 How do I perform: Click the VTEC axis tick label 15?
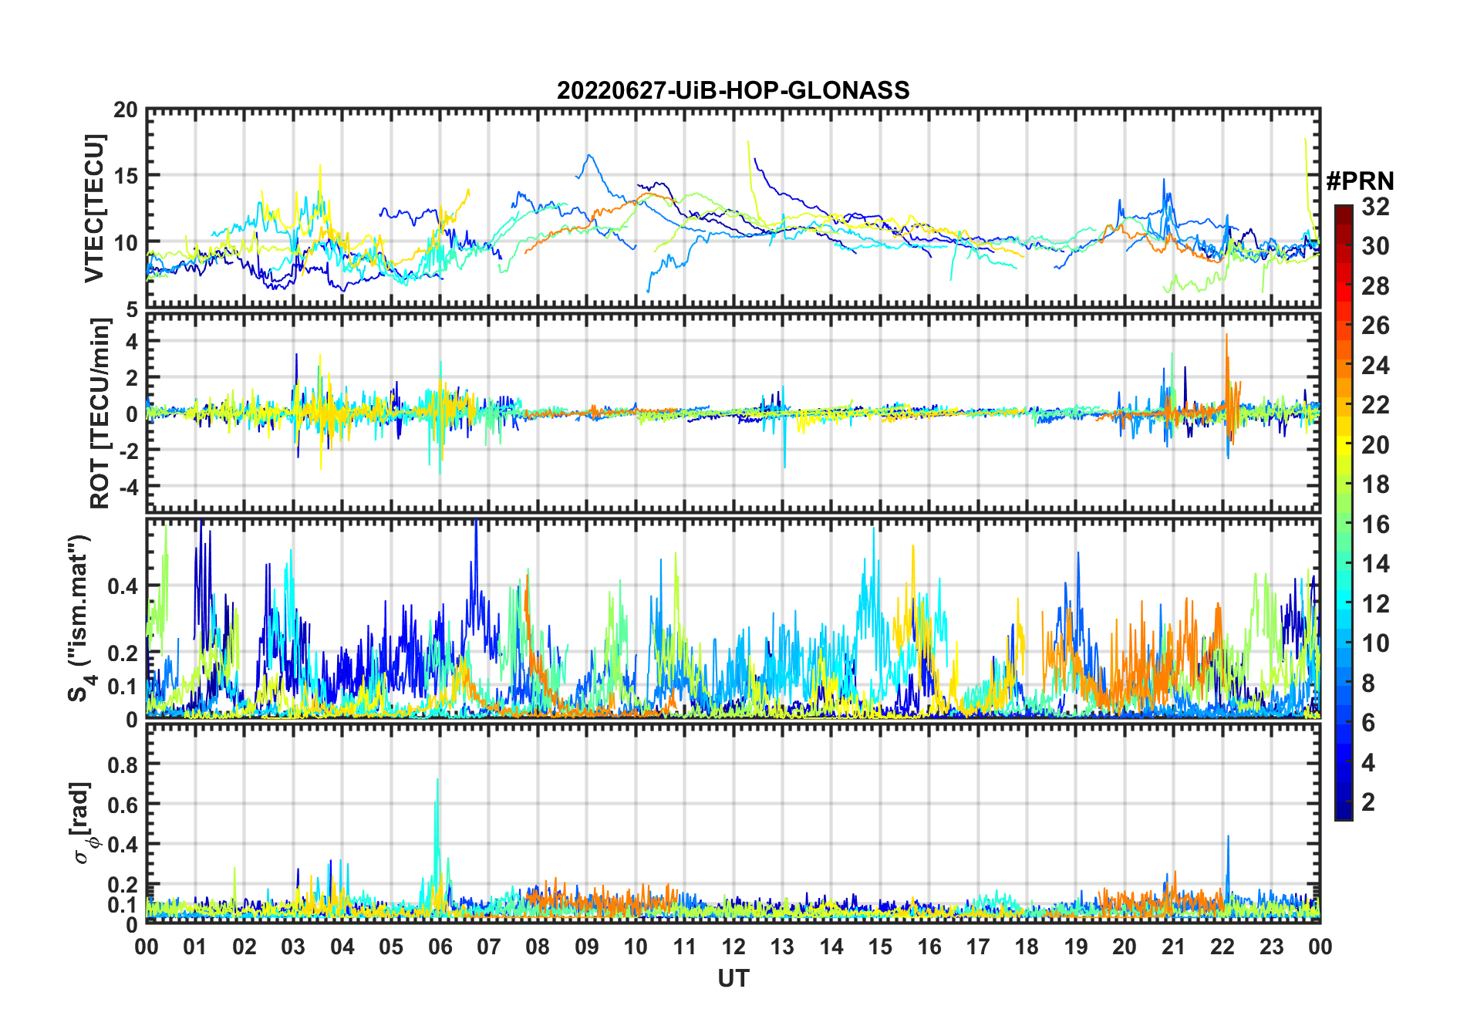(126, 176)
